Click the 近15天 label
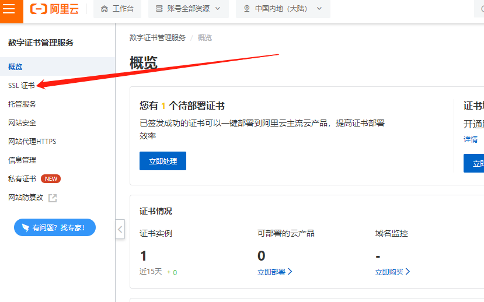 151,272
